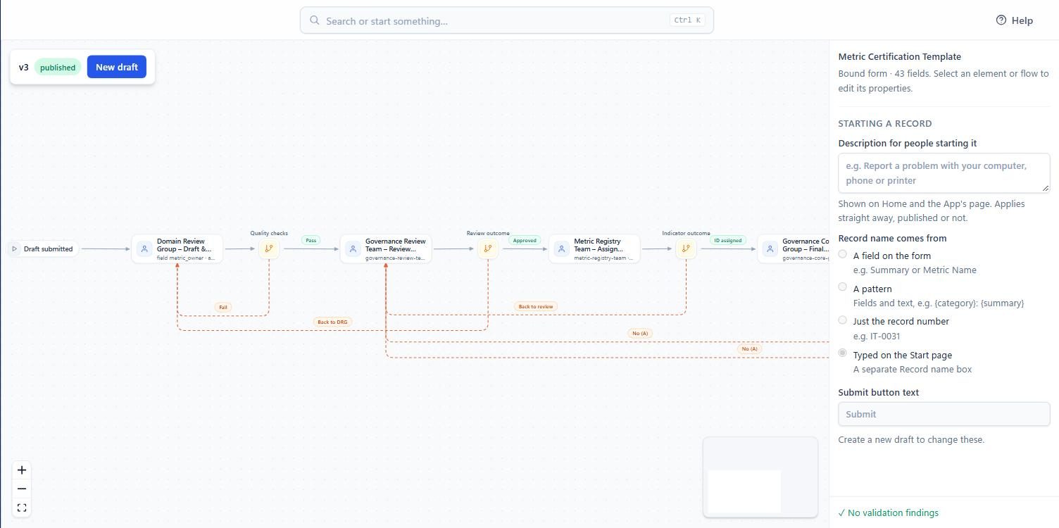This screenshot has height=528, width=1059.
Task: Click the search magnifier icon
Action: (x=315, y=20)
